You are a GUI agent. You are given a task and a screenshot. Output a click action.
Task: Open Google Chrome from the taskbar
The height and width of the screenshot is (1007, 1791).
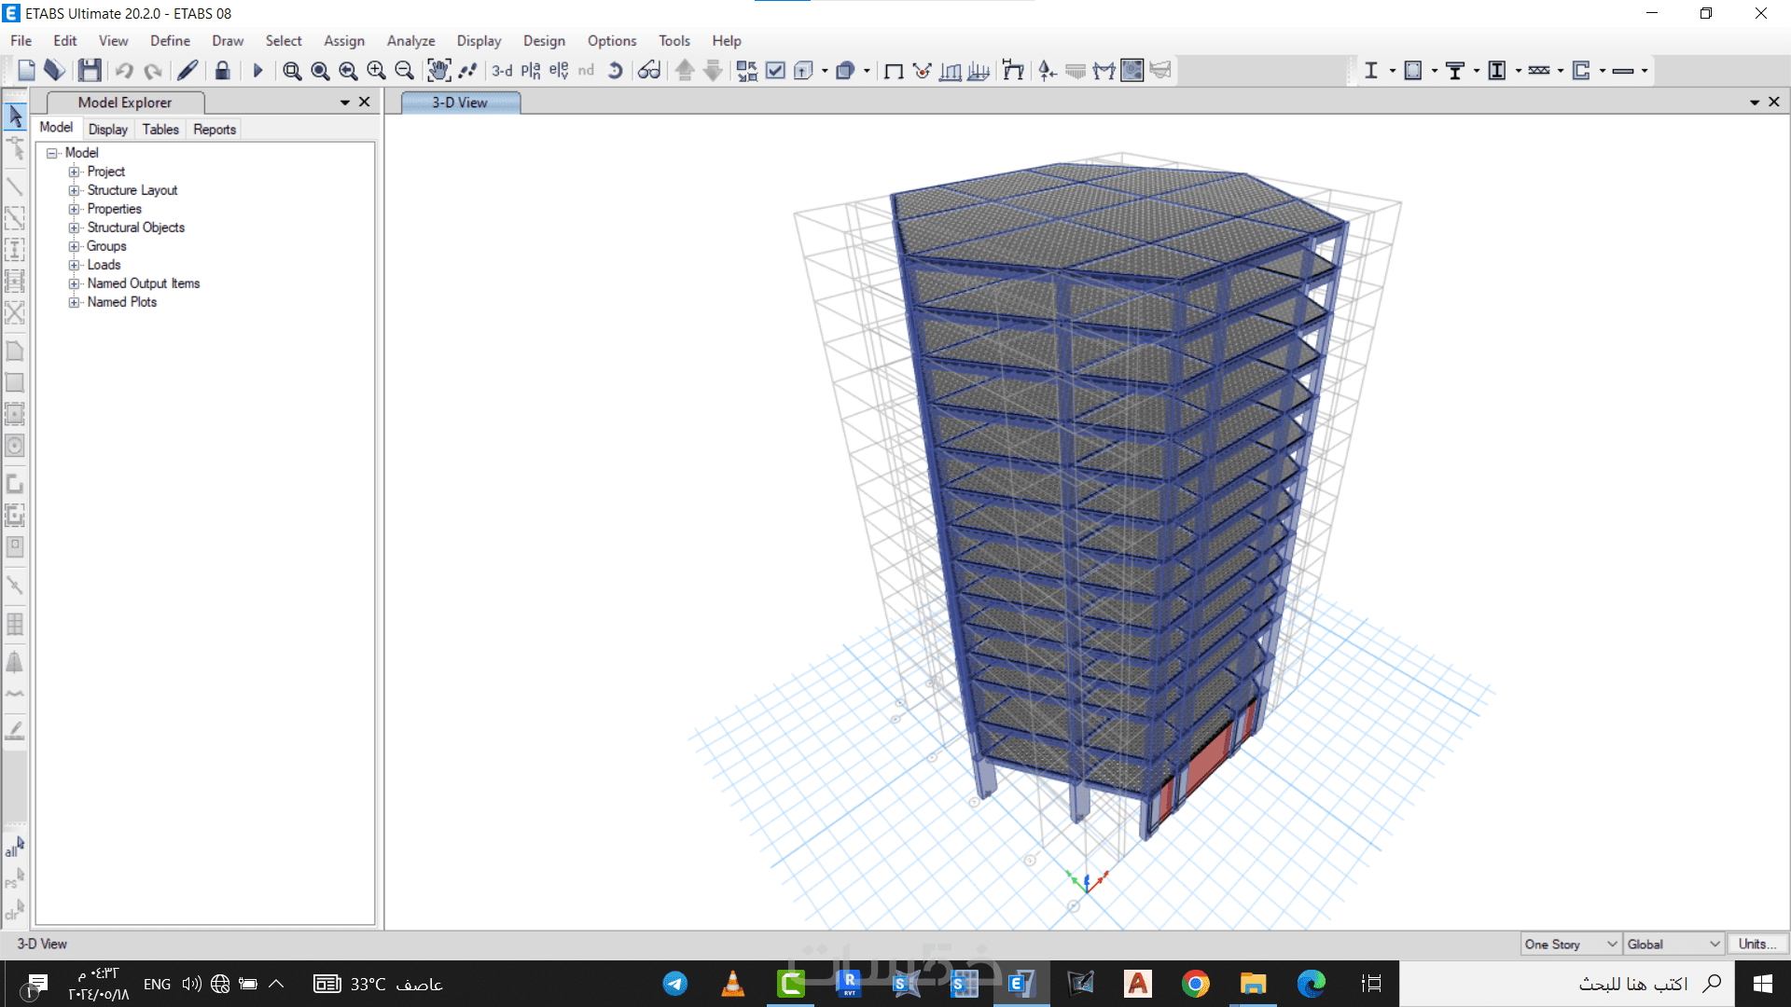click(x=1195, y=984)
